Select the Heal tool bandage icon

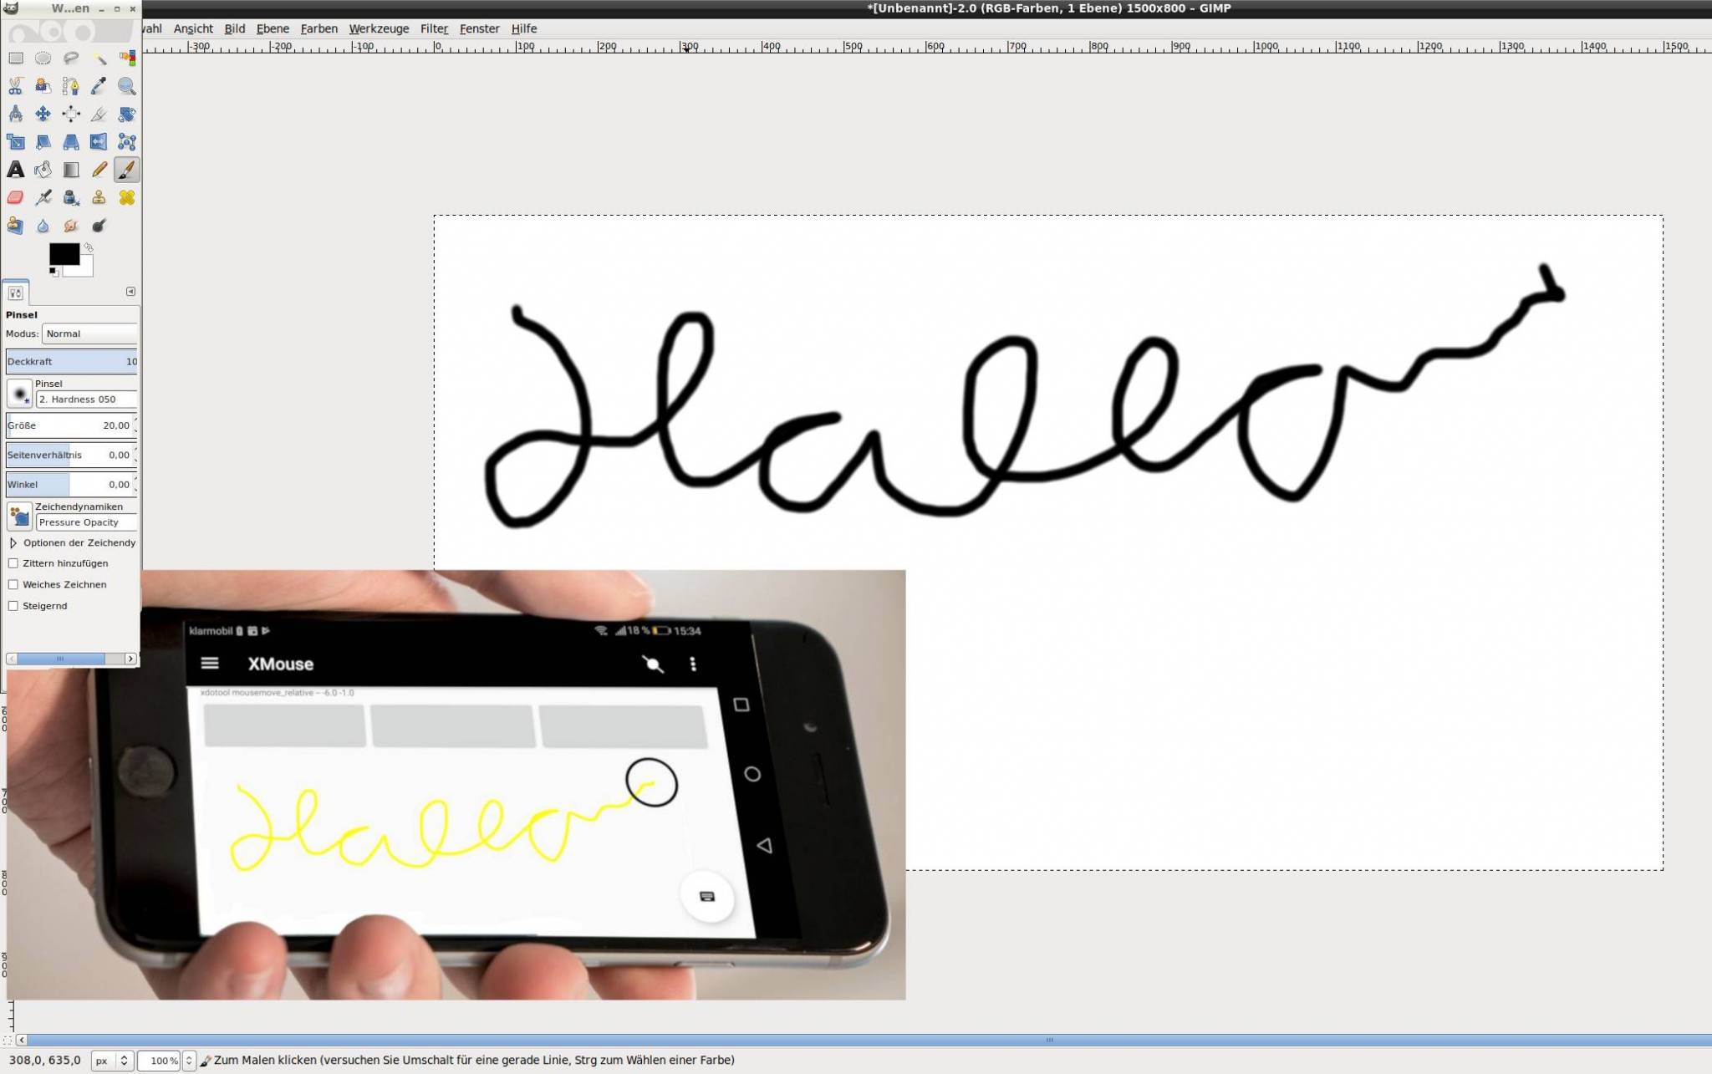[126, 198]
